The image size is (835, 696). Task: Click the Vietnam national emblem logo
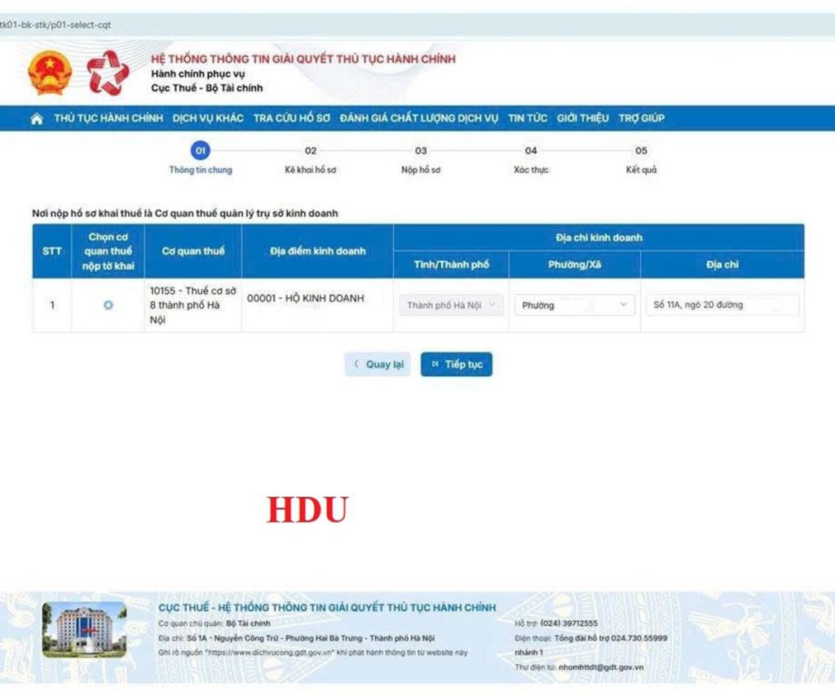(50, 73)
